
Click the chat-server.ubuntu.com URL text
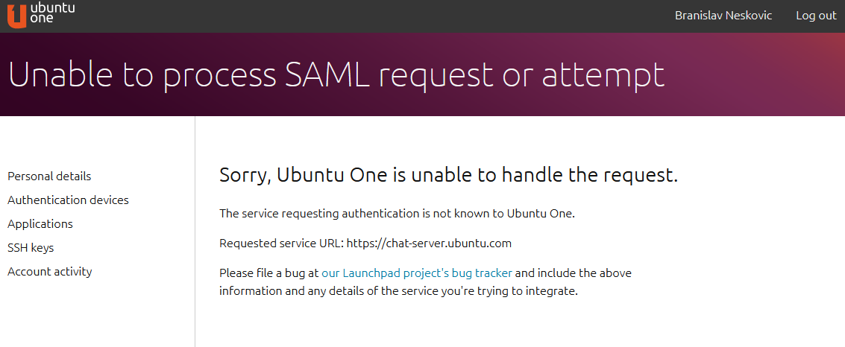point(429,243)
